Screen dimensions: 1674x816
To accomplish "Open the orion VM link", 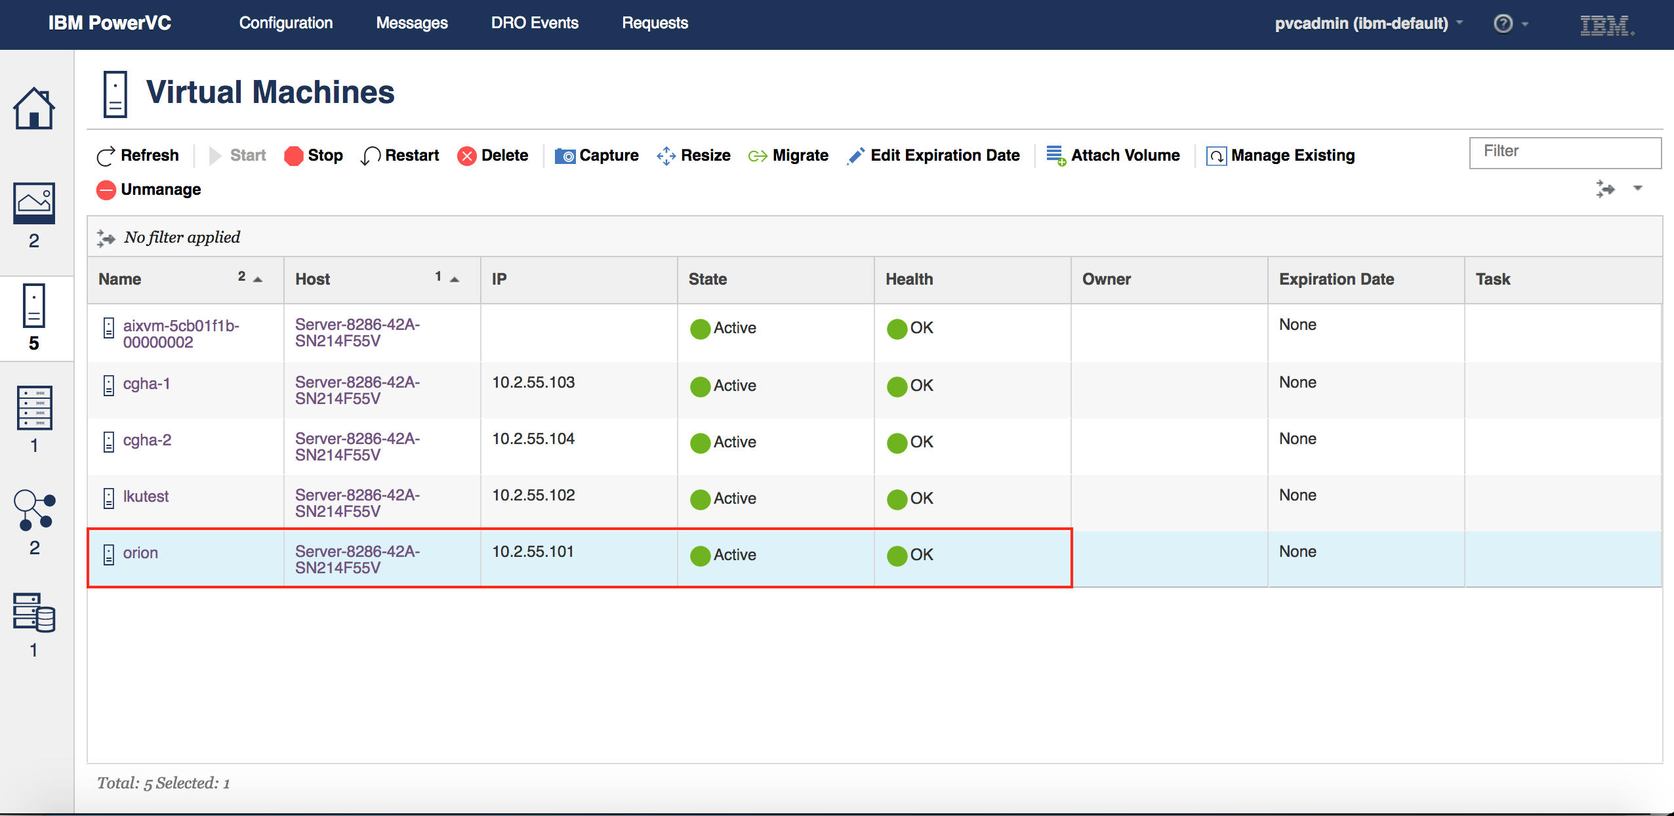I will pyautogui.click(x=140, y=553).
